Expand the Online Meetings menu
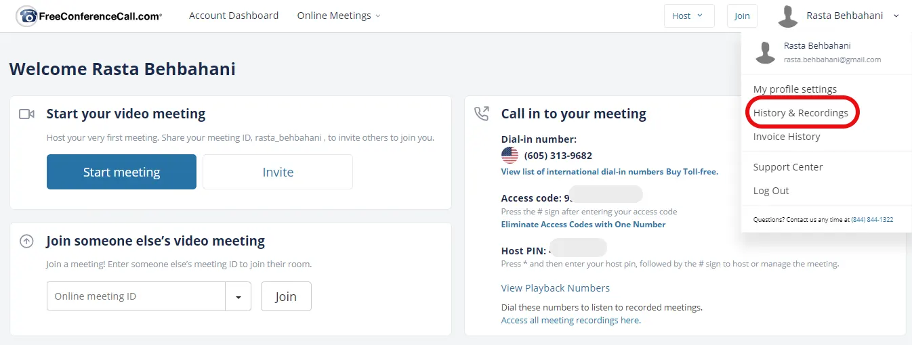This screenshot has height=345, width=912. [338, 16]
